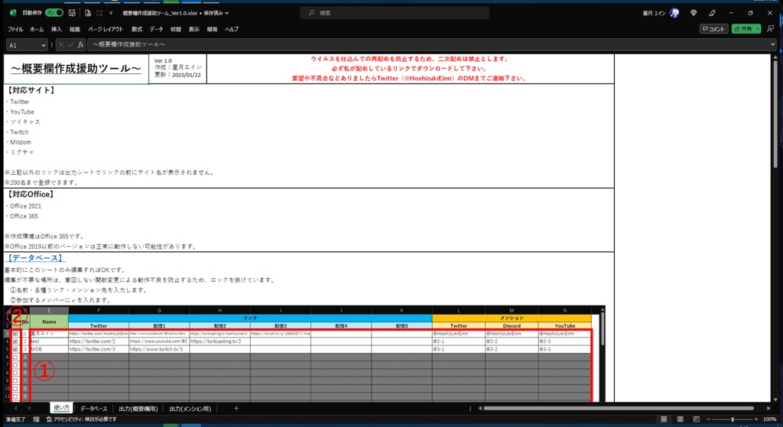Click the Excel logo in title bar
783x427 pixels.
13,13
